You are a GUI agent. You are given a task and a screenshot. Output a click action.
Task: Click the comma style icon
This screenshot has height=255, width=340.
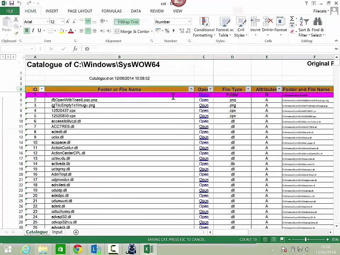click(x=174, y=31)
